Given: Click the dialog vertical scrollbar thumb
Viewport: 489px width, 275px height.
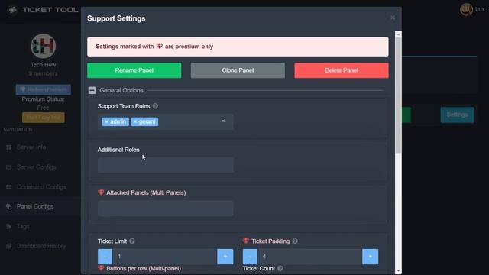Looking at the screenshot, I should point(398,95).
